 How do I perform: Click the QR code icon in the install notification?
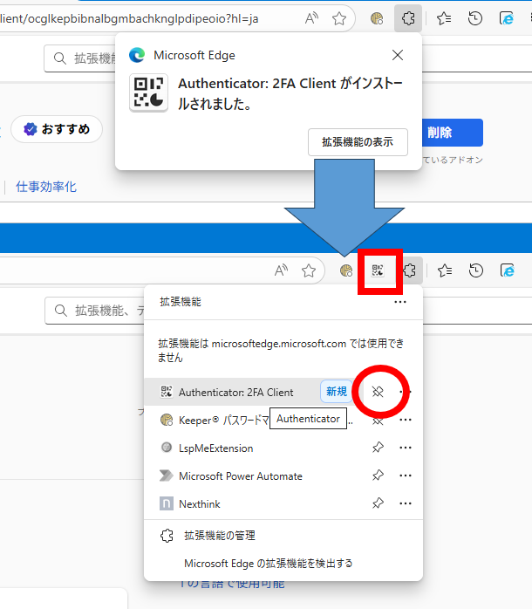[148, 93]
